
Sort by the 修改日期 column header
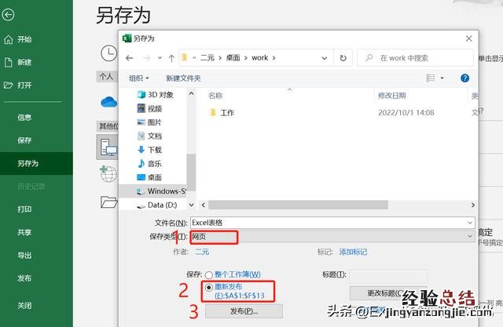pos(391,96)
